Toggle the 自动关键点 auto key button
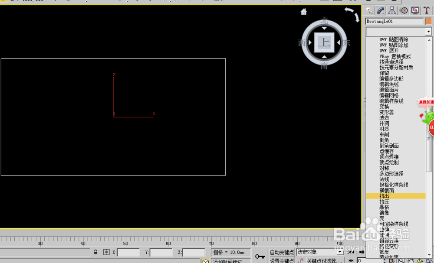Screen dimensions: 434x263 (x=282, y=252)
